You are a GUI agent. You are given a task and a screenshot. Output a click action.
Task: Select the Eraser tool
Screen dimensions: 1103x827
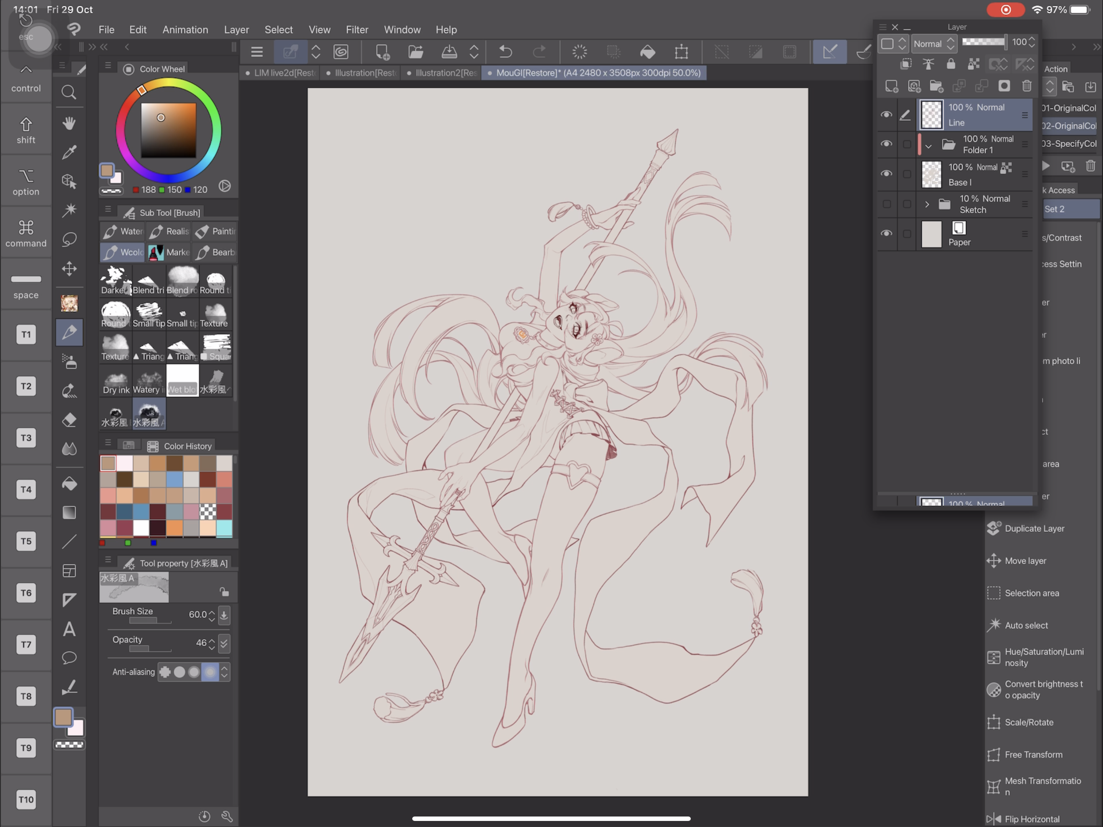coord(69,420)
